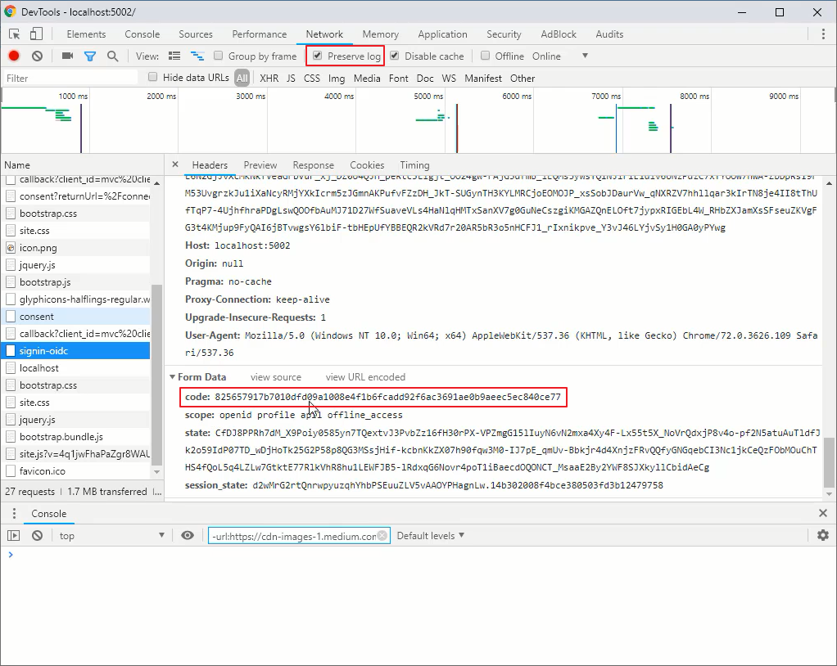
Task: Click the Name column header
Action: click(x=82, y=164)
